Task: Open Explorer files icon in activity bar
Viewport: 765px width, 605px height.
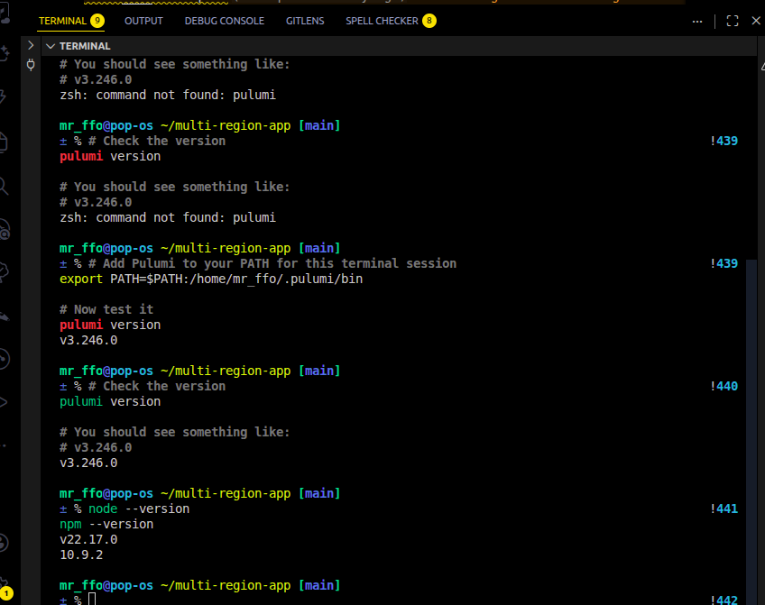Action: coord(4,142)
